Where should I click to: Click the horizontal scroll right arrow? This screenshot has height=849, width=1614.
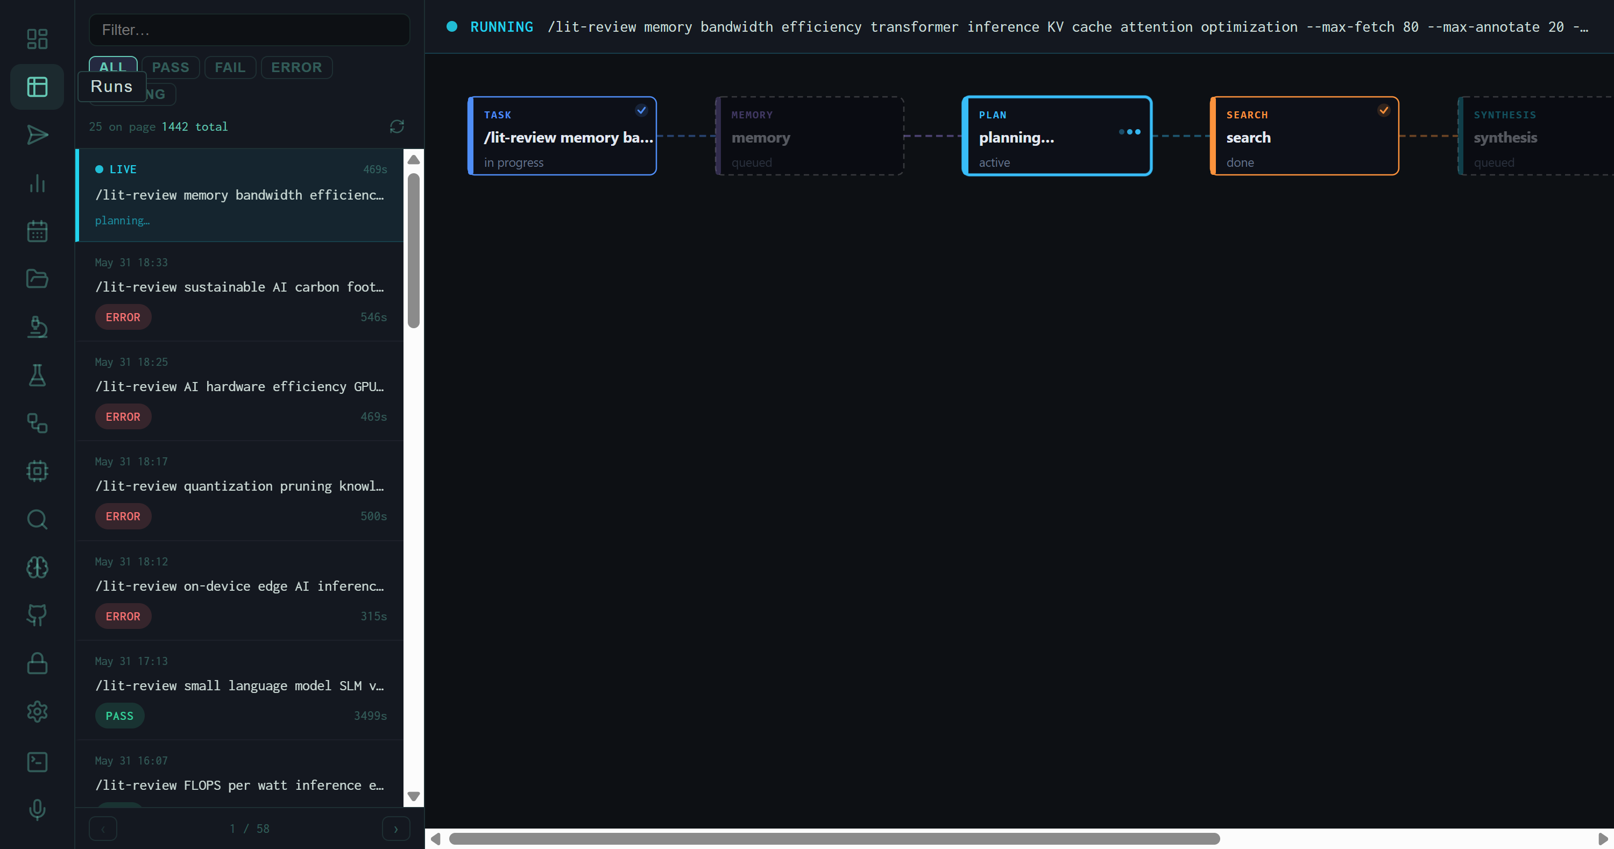tap(1603, 838)
